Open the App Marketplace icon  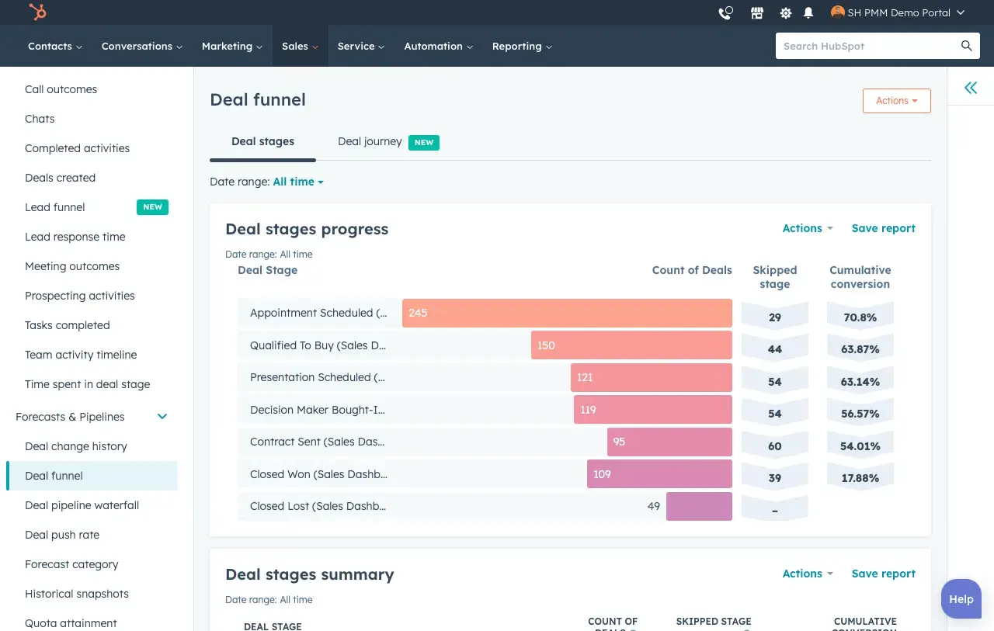[757, 12]
